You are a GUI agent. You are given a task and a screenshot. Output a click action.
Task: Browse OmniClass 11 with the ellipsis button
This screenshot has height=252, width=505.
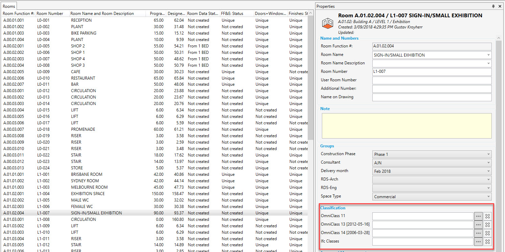tap(478, 216)
